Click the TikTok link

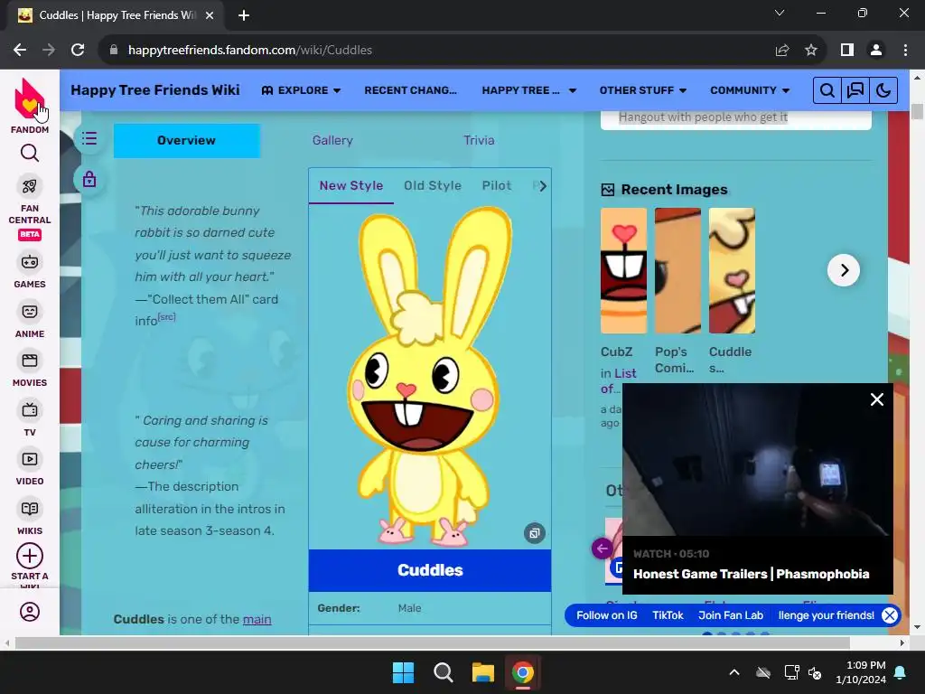pos(668,615)
